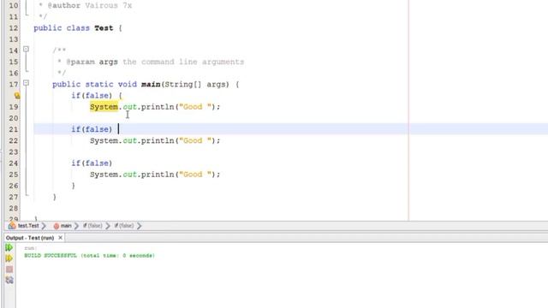Select the last if (false) breadcrumb
The image size is (548, 308).
pyautogui.click(x=123, y=226)
